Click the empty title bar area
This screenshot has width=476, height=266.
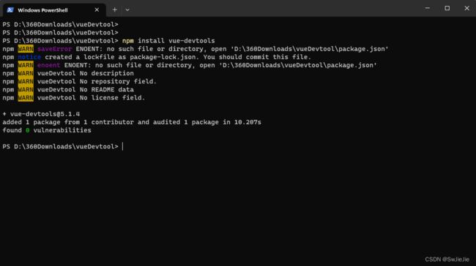click(x=273, y=9)
